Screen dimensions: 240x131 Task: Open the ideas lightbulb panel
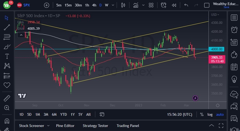[x=234, y=79]
